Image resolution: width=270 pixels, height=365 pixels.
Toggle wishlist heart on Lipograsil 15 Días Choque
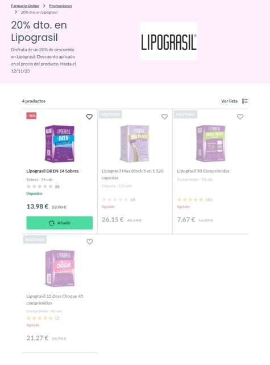(89, 242)
